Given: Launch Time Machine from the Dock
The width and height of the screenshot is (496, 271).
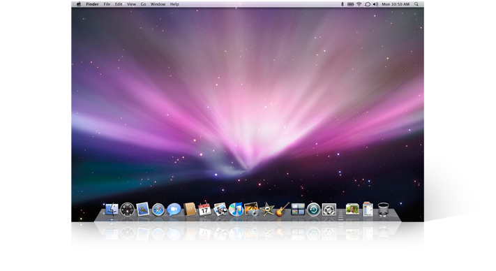Looking at the screenshot, I should point(313,210).
